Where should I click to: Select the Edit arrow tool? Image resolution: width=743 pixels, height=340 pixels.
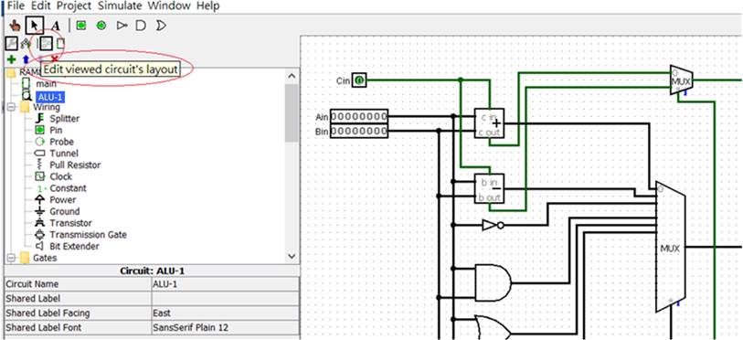pos(35,25)
